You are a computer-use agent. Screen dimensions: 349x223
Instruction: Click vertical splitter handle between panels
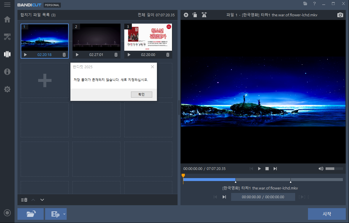click(x=179, y=108)
